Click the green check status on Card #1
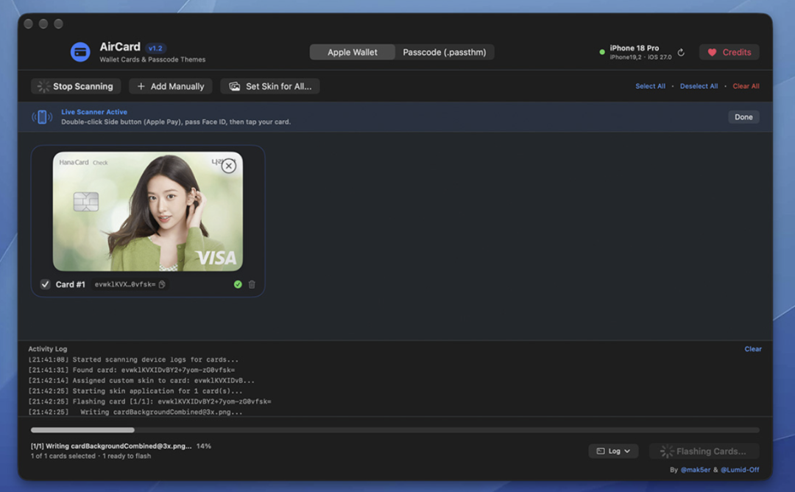795x492 pixels. (x=238, y=284)
